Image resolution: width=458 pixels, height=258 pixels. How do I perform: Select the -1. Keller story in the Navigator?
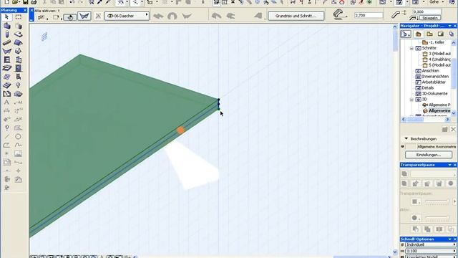pos(437,42)
